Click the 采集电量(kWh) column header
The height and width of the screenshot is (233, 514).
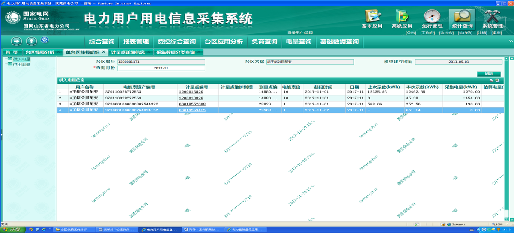pyautogui.click(x=463, y=87)
